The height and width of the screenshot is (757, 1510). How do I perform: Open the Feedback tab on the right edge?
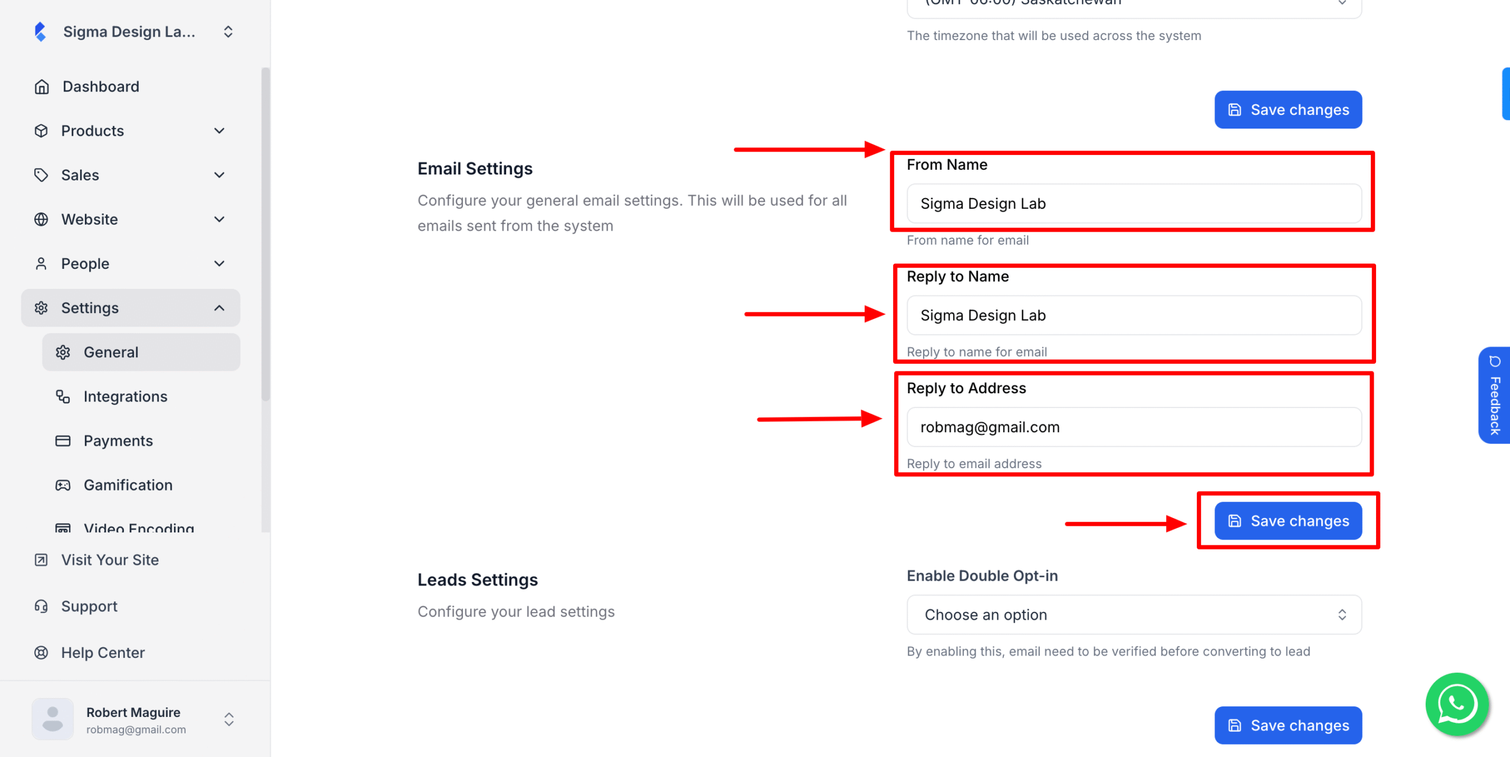coord(1494,396)
